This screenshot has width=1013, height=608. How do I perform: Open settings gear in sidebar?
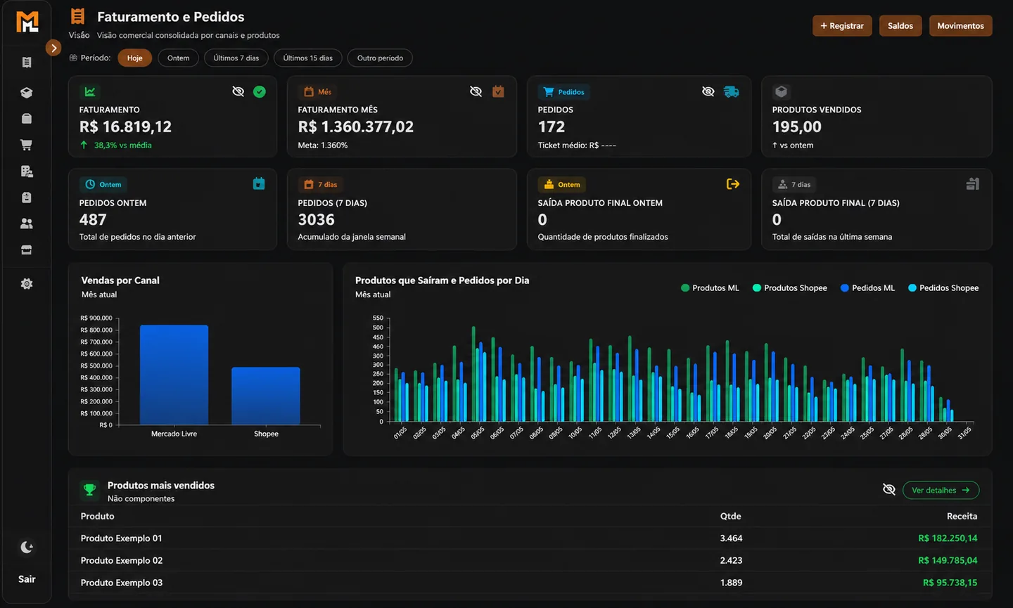point(26,284)
